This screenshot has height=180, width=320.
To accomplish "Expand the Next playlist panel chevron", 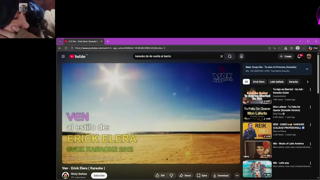I will click(x=307, y=69).
